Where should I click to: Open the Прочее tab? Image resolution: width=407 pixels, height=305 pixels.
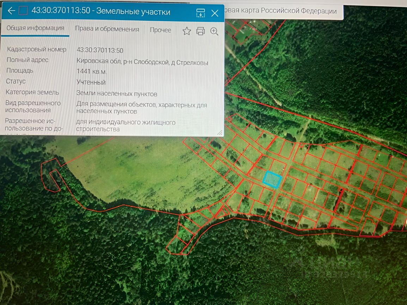pyautogui.click(x=160, y=30)
